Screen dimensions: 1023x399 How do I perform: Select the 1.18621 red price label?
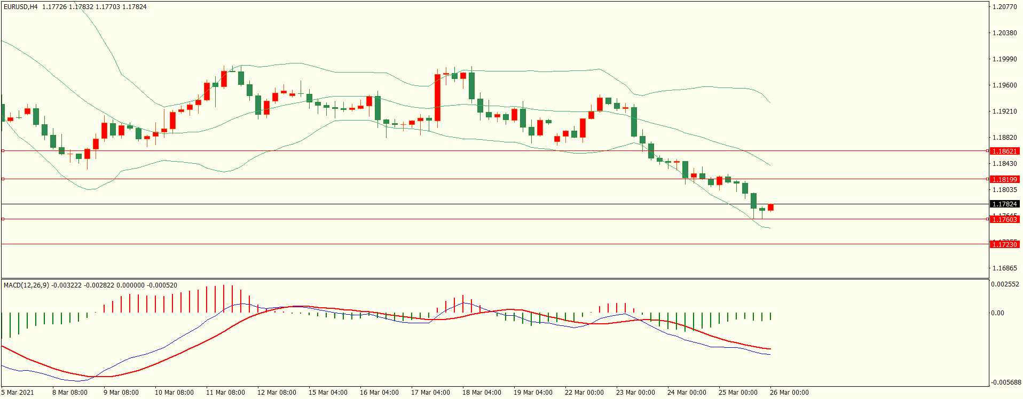coord(1004,151)
